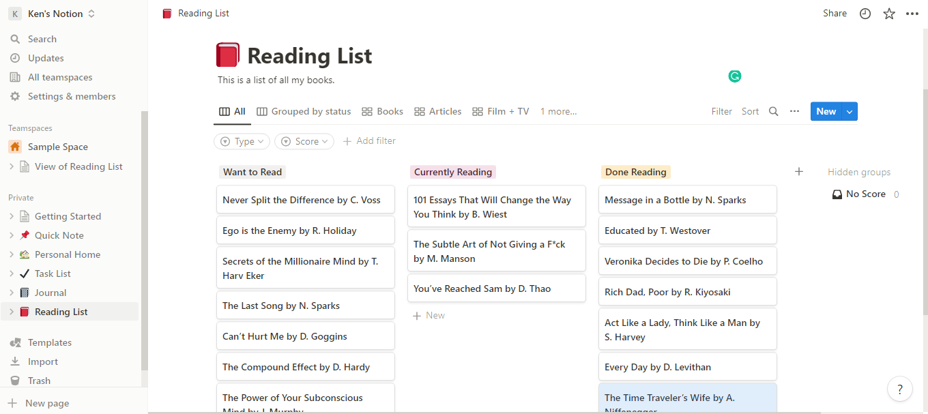View page history clock icon
This screenshot has width=928, height=414.
pyautogui.click(x=865, y=14)
